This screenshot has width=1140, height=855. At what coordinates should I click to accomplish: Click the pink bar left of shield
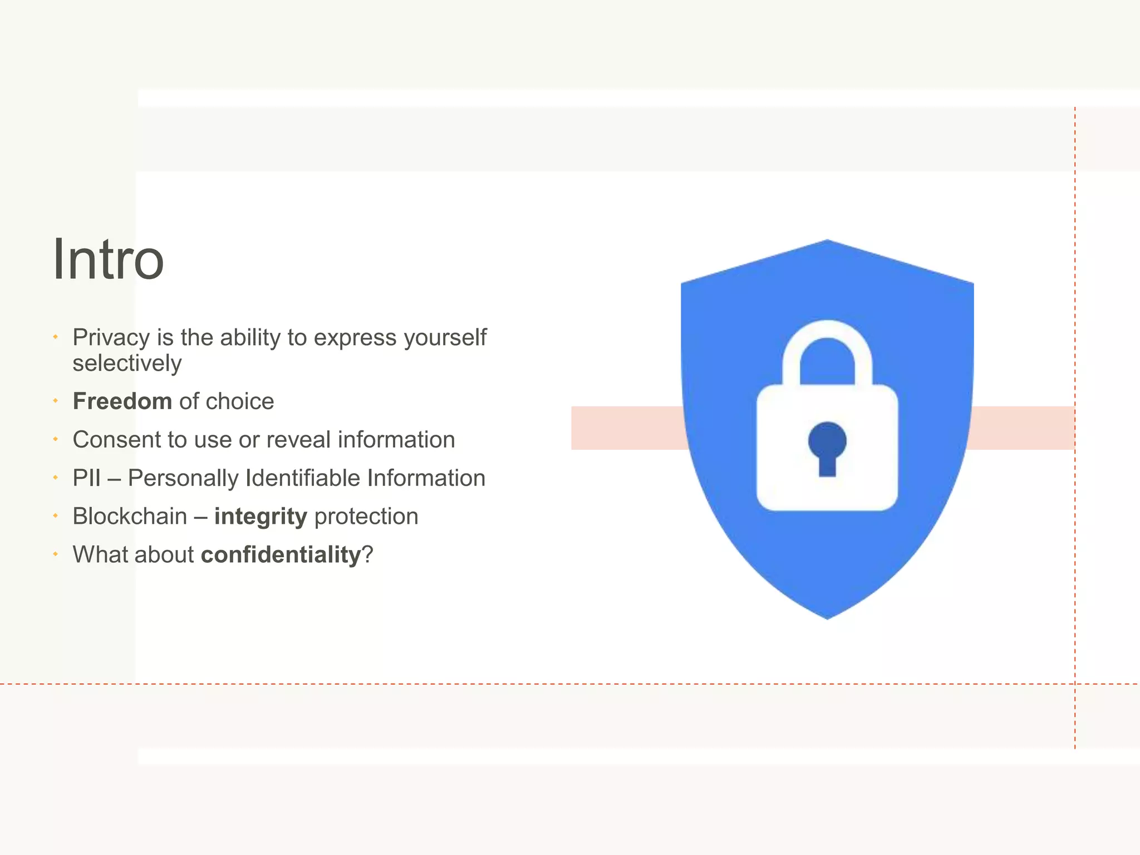[629, 428]
